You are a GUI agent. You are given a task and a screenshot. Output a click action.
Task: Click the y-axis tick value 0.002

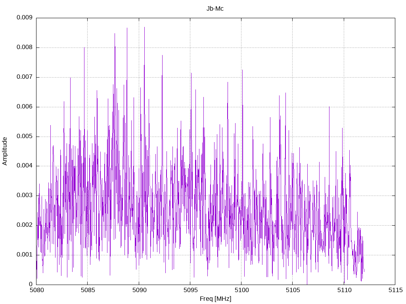tap(25, 225)
